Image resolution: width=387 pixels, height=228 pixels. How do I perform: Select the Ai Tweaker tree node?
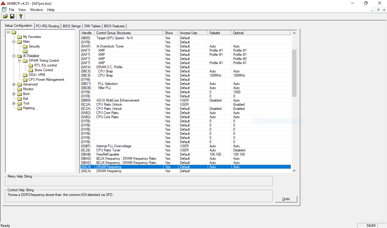coord(31,56)
